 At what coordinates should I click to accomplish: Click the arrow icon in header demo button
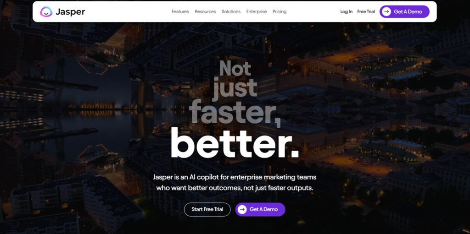pos(386,11)
